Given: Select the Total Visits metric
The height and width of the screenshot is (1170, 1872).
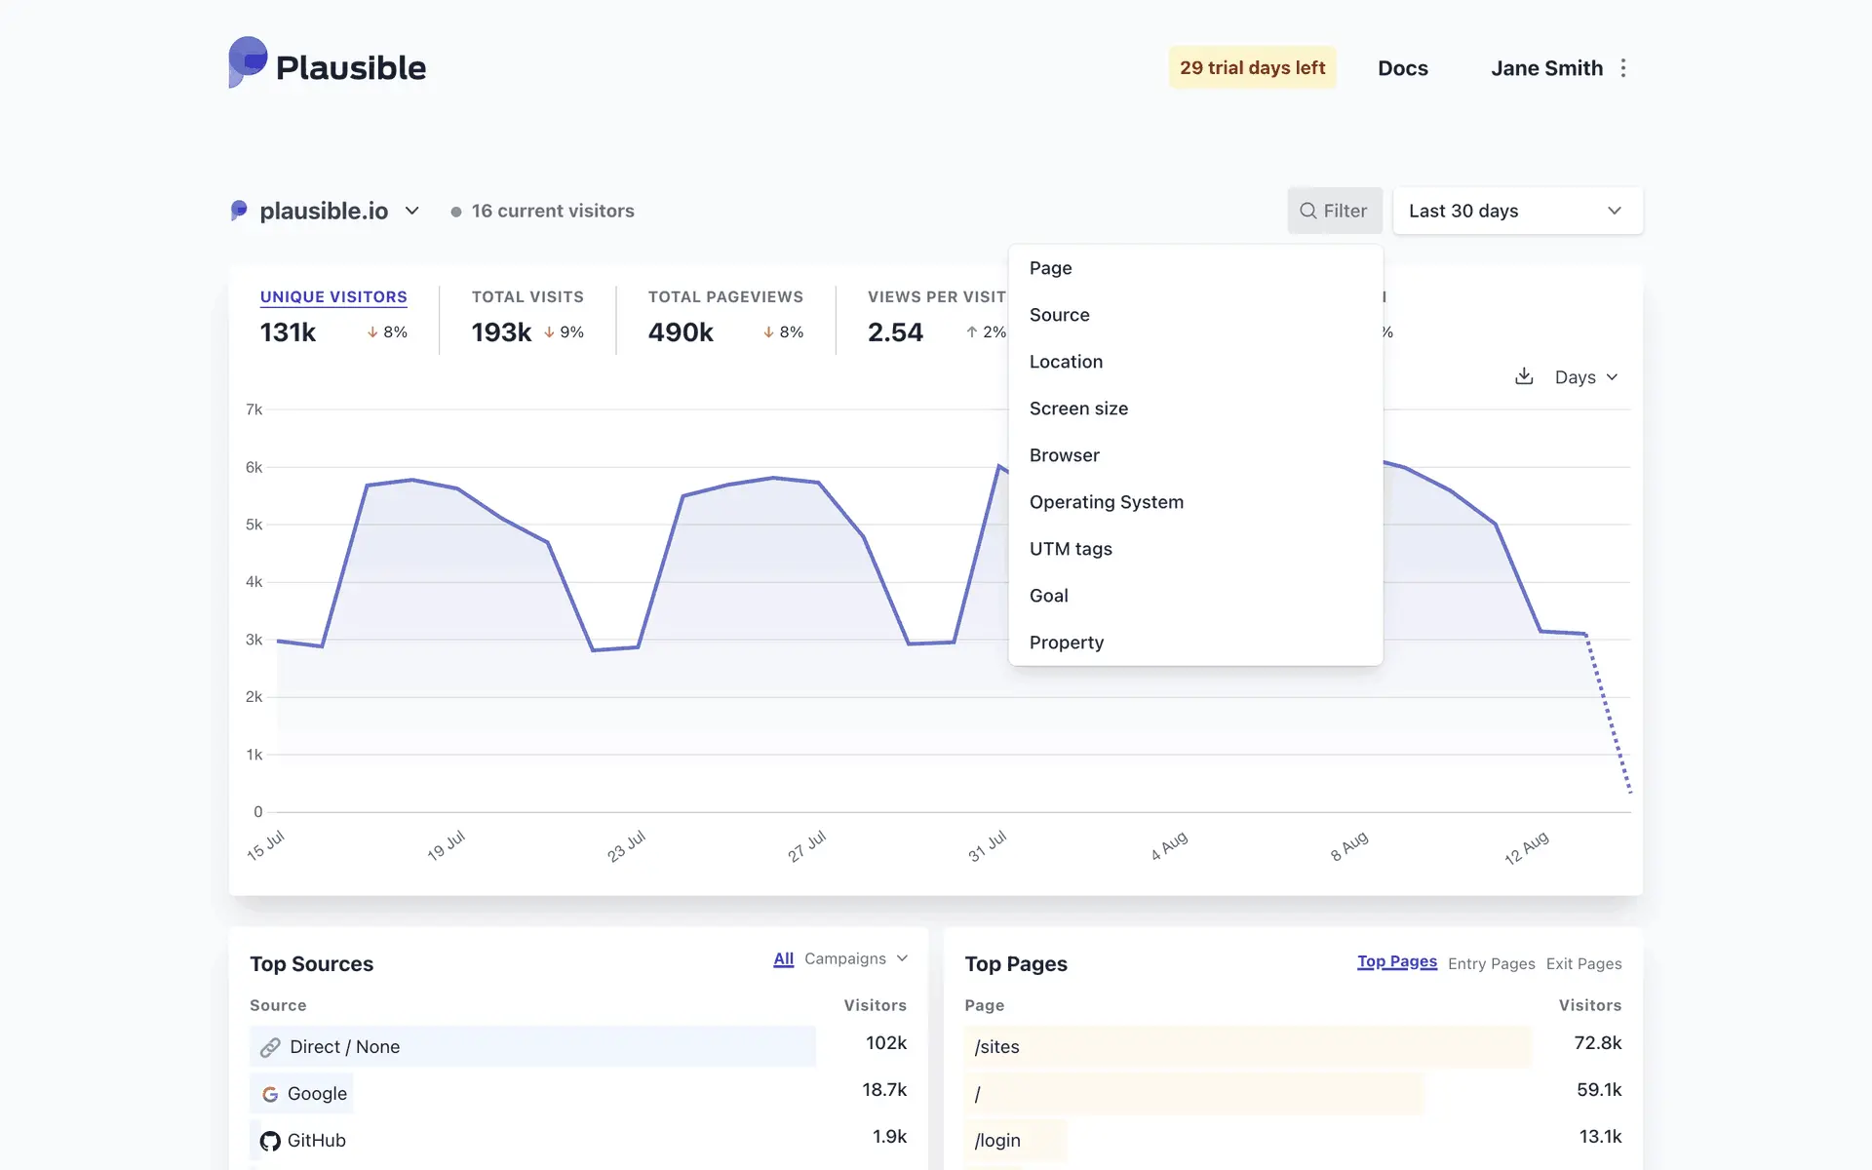Looking at the screenshot, I should 527,297.
